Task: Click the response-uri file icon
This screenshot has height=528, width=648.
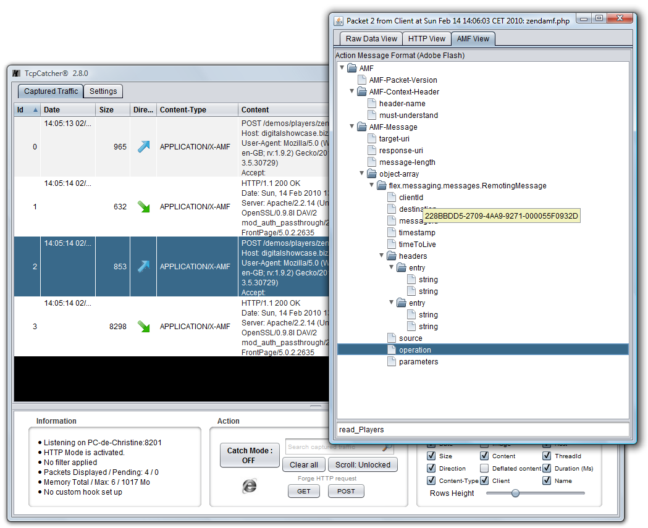Action: point(372,151)
